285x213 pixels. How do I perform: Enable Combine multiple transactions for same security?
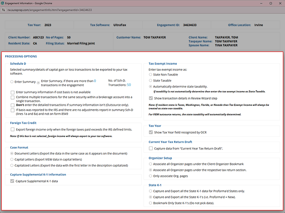(x=12, y=97)
